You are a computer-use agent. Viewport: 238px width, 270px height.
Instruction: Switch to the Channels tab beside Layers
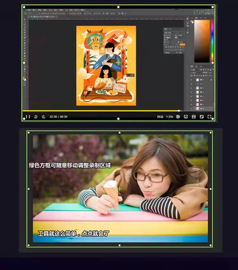tap(196, 66)
